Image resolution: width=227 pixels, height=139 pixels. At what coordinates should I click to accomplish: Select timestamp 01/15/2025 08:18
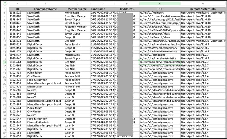103,55
